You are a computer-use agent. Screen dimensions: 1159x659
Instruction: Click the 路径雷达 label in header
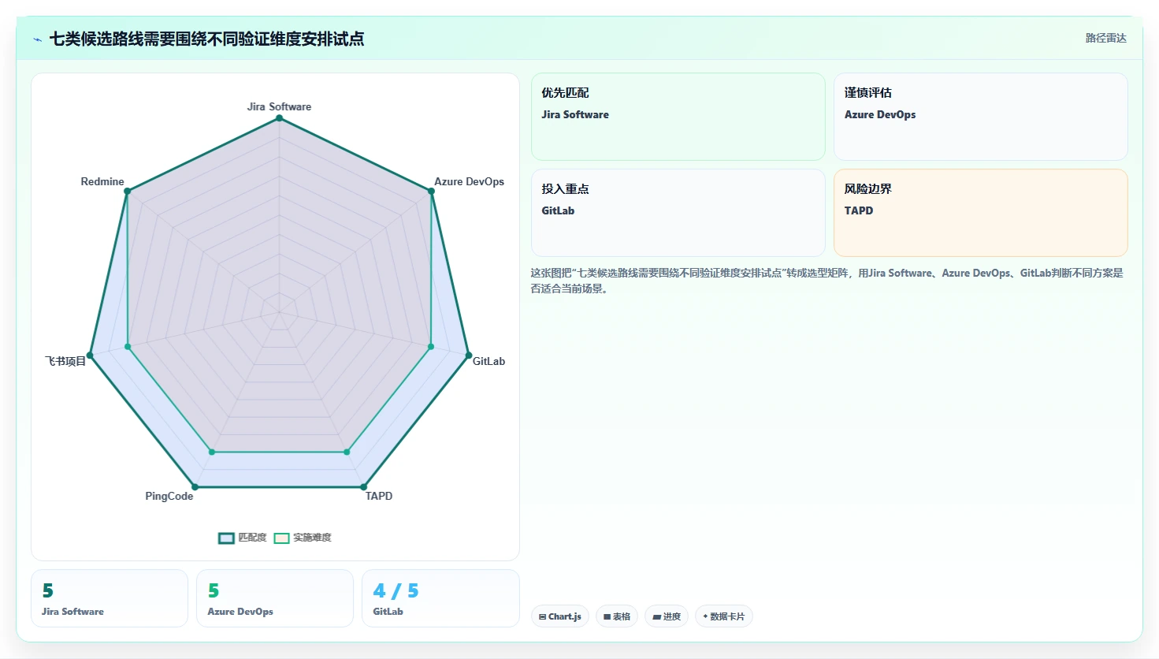[1106, 38]
